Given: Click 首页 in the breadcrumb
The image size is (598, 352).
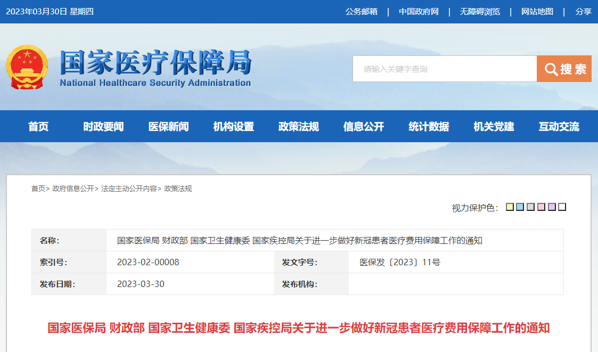Looking at the screenshot, I should tap(38, 189).
